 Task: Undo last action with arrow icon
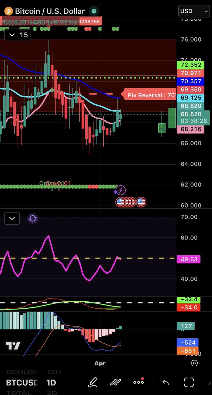point(166,382)
